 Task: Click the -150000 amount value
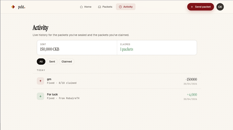[191, 79]
